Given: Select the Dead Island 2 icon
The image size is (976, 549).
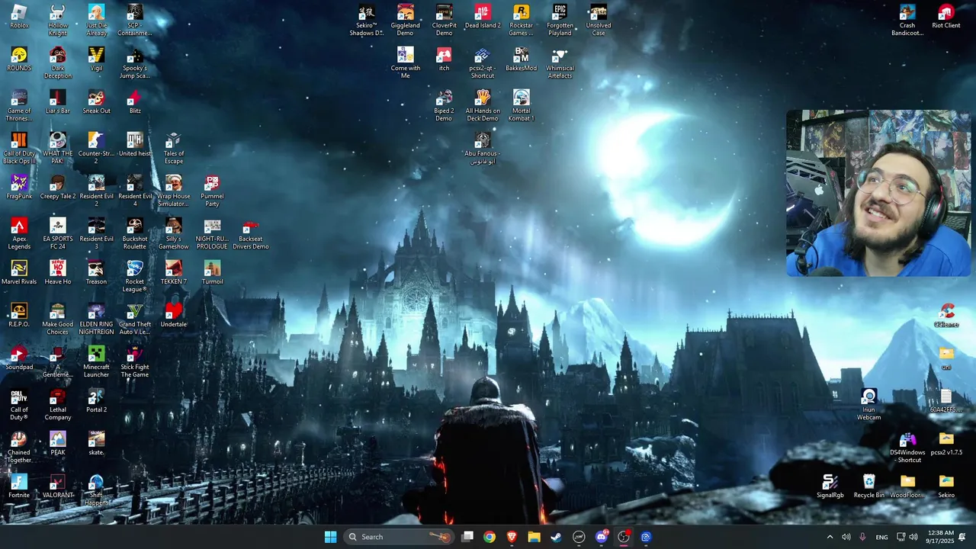Looking at the screenshot, I should (483, 17).
